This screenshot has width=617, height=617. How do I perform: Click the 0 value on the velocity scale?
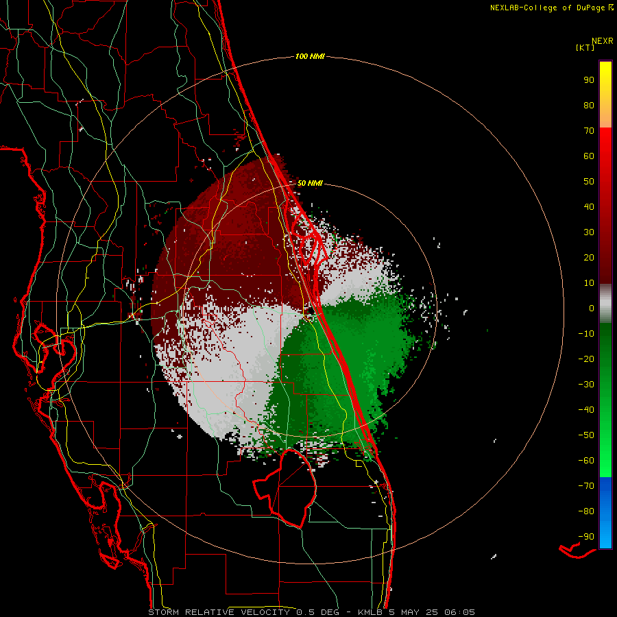(592, 308)
